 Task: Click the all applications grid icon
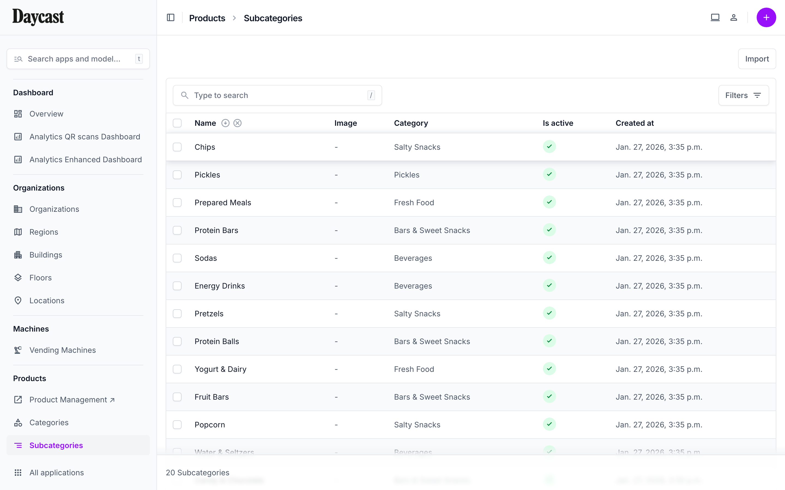18,473
